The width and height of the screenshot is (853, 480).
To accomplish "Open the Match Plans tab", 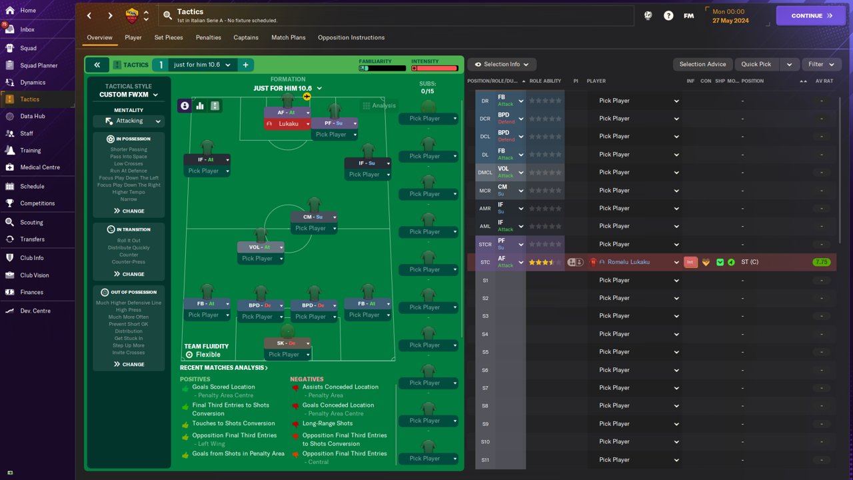I will coord(289,37).
